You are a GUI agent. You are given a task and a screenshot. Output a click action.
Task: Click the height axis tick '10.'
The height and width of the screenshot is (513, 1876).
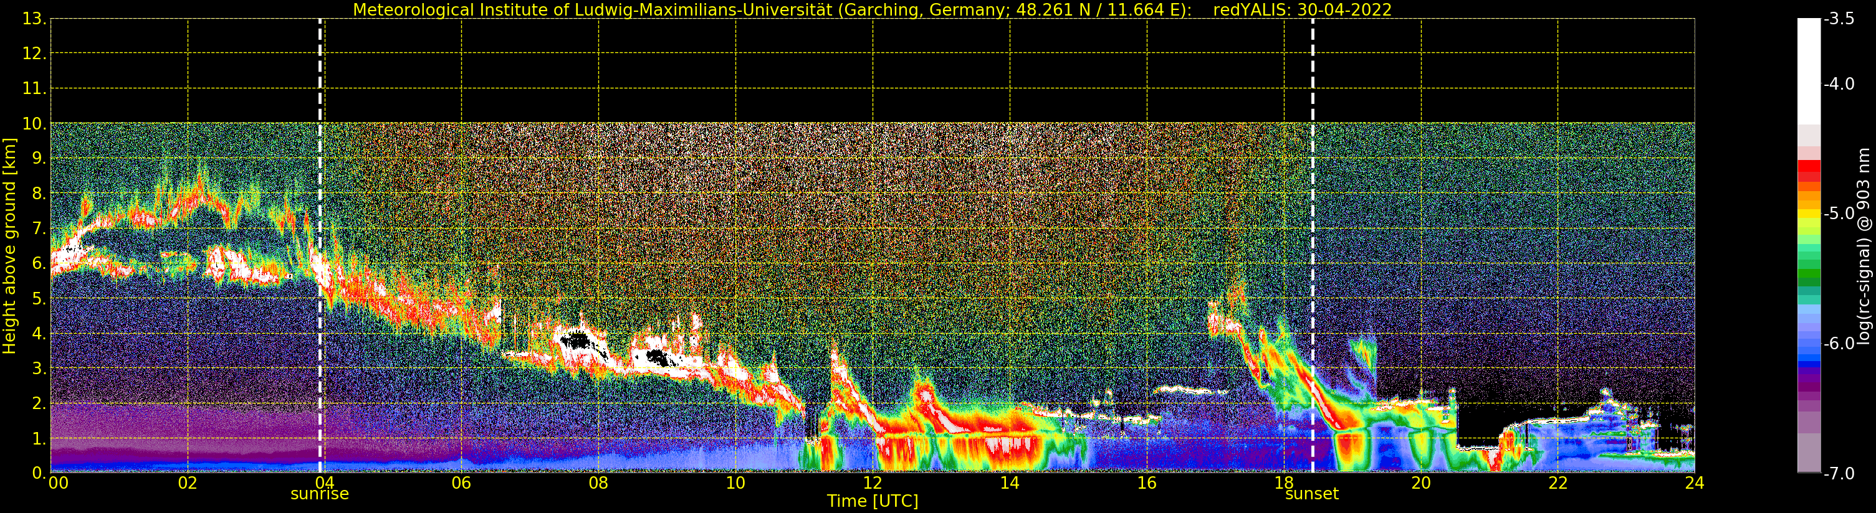pos(34,124)
